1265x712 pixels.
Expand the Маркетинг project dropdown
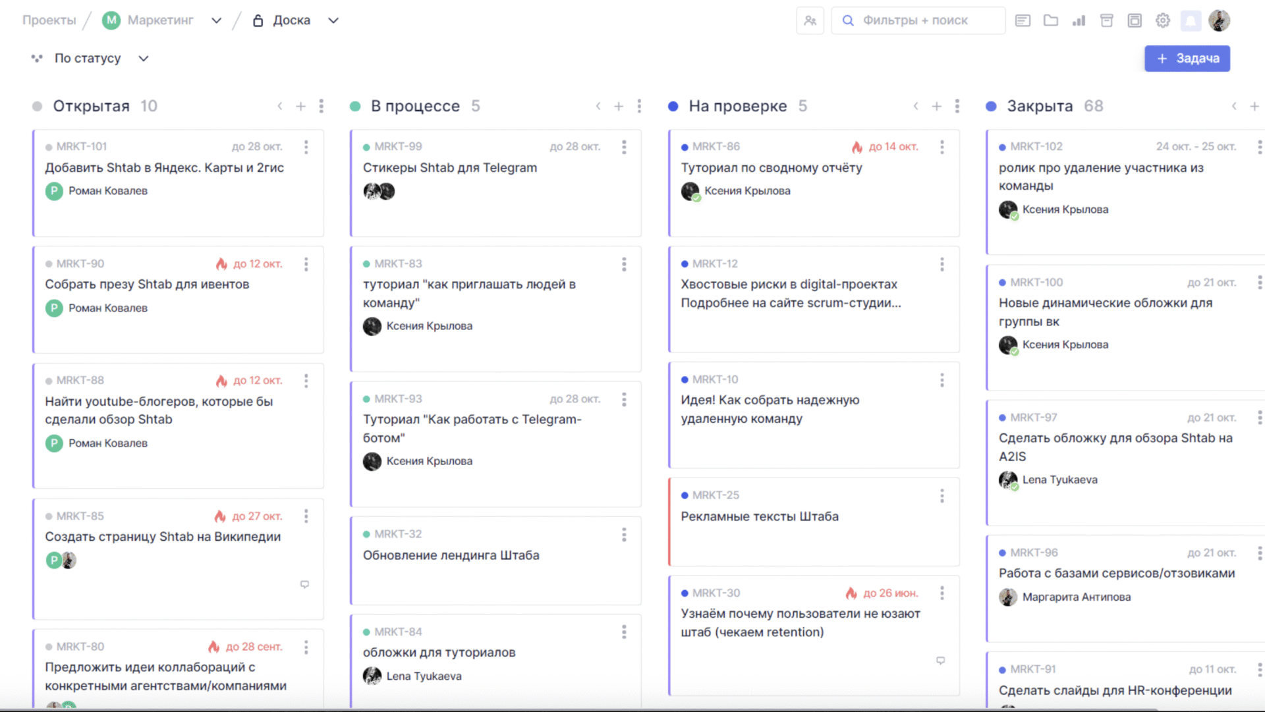[x=216, y=20]
